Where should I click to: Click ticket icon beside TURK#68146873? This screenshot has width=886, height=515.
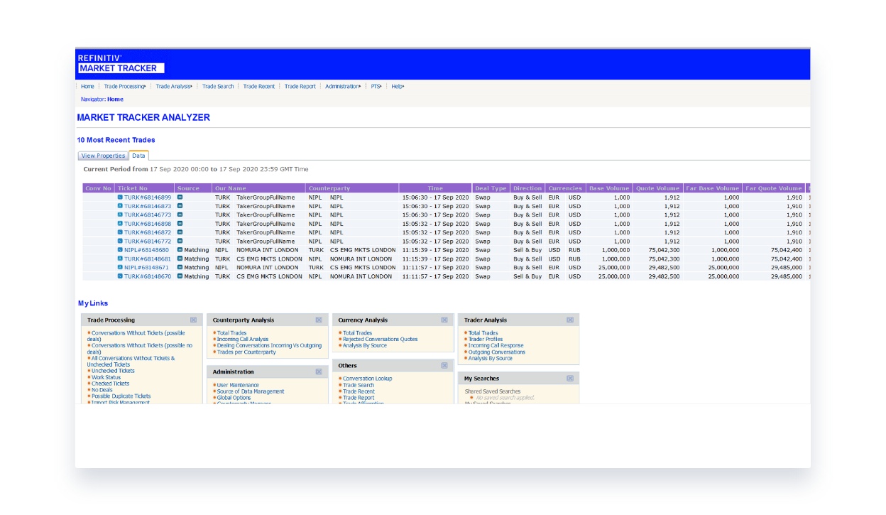coord(120,206)
